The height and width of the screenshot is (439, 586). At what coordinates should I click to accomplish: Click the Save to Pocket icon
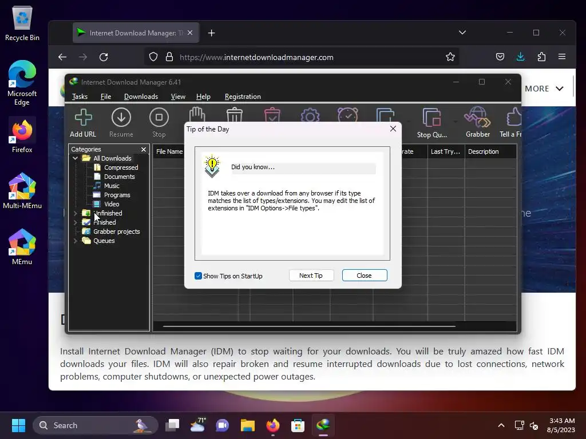tap(500, 57)
